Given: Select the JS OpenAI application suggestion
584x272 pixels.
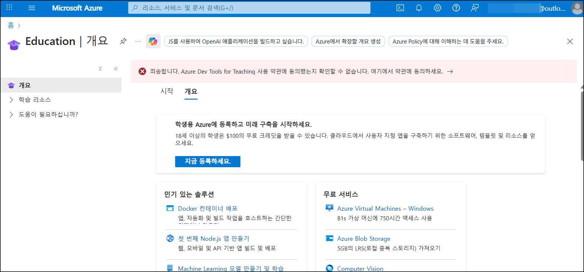Looking at the screenshot, I should (236, 41).
